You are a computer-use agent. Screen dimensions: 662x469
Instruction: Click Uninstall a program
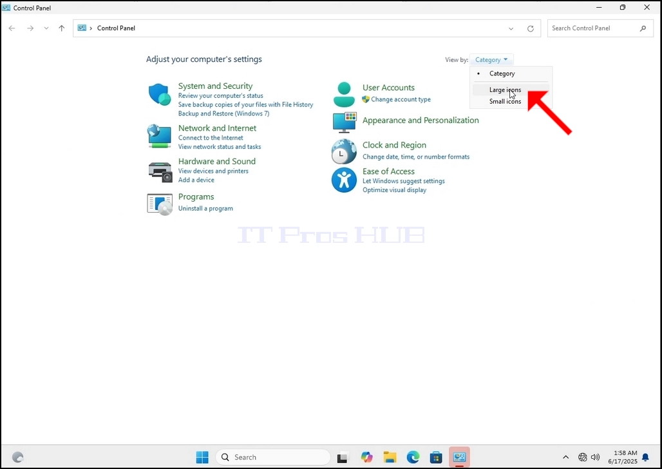(205, 208)
